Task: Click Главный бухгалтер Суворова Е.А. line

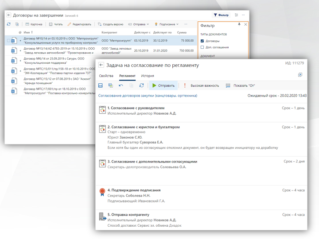Action: coord(135,142)
